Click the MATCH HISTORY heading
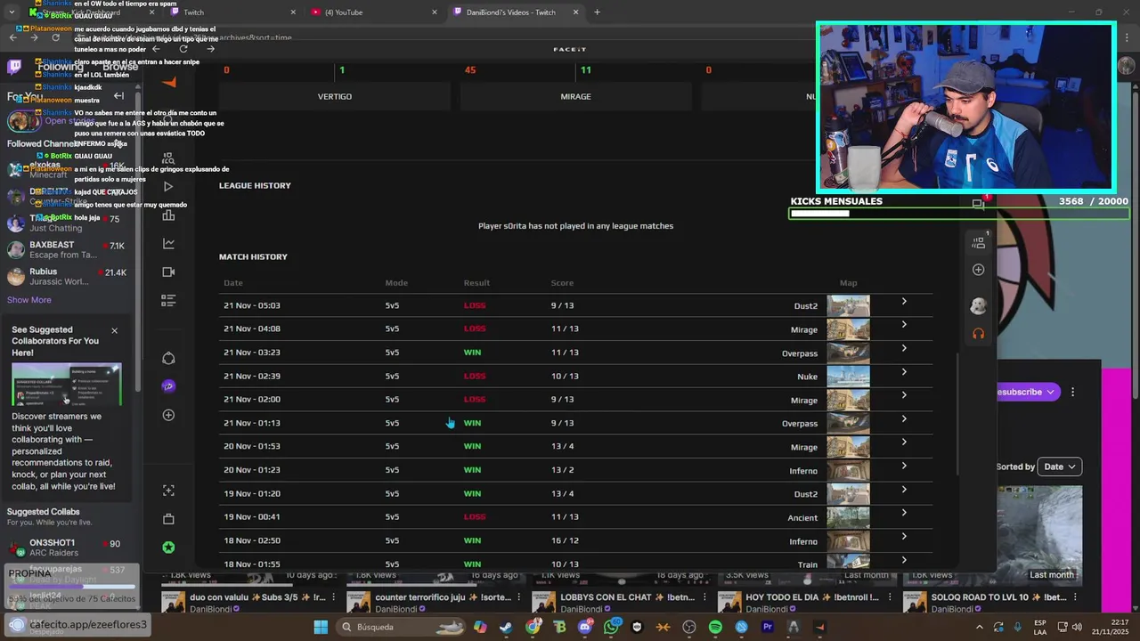This screenshot has width=1140, height=641. point(253,256)
